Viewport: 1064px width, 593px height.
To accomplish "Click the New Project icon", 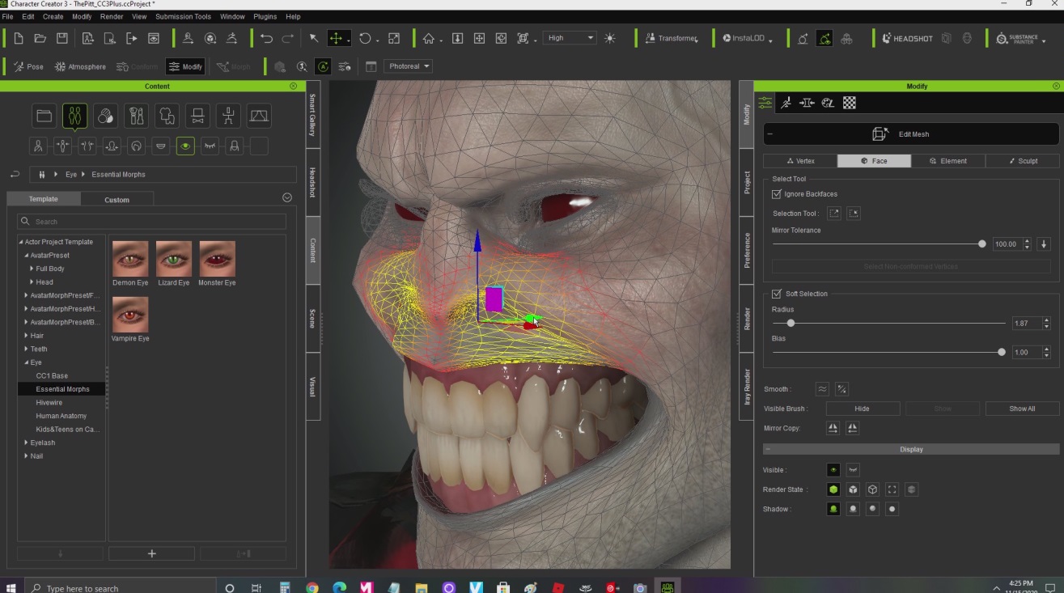I will click(18, 38).
